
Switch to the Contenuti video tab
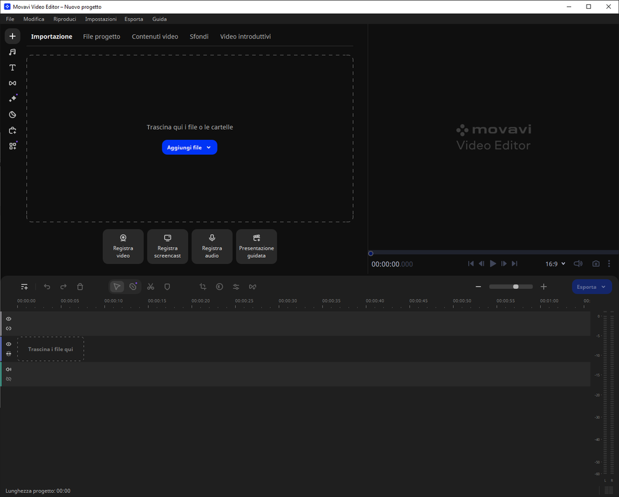point(155,36)
